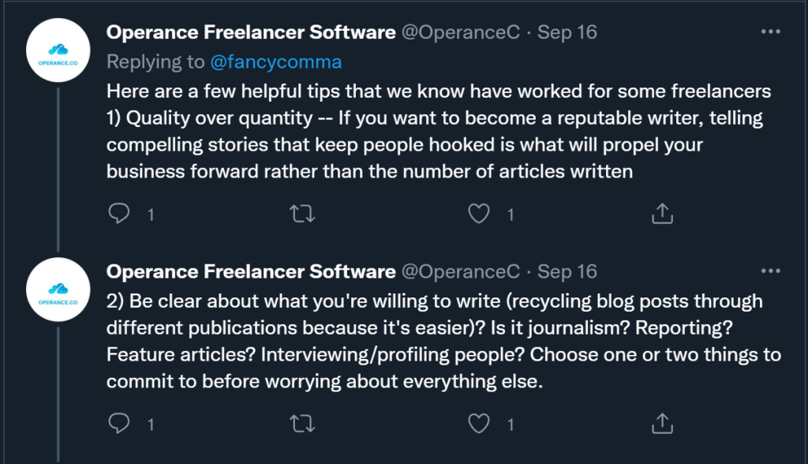
Task: Toggle the retweet state on the second tweet
Action: tap(302, 424)
